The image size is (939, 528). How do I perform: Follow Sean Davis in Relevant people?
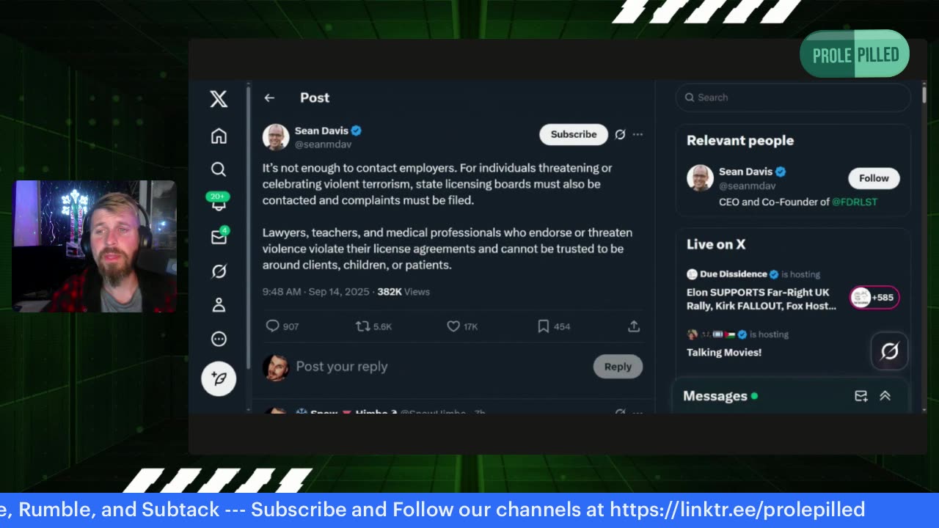click(874, 178)
